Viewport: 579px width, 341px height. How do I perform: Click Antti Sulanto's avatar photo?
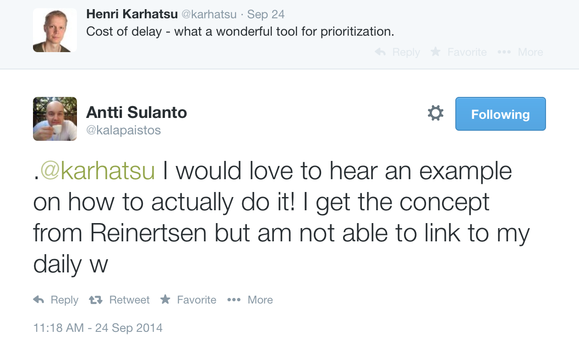coord(55,119)
